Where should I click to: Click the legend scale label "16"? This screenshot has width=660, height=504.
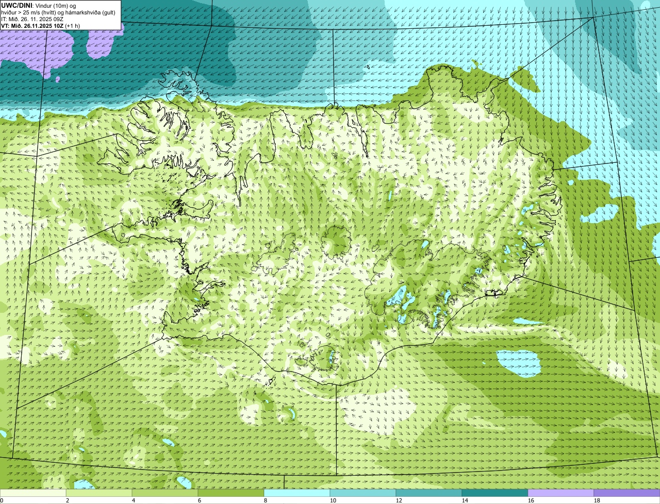531,500
